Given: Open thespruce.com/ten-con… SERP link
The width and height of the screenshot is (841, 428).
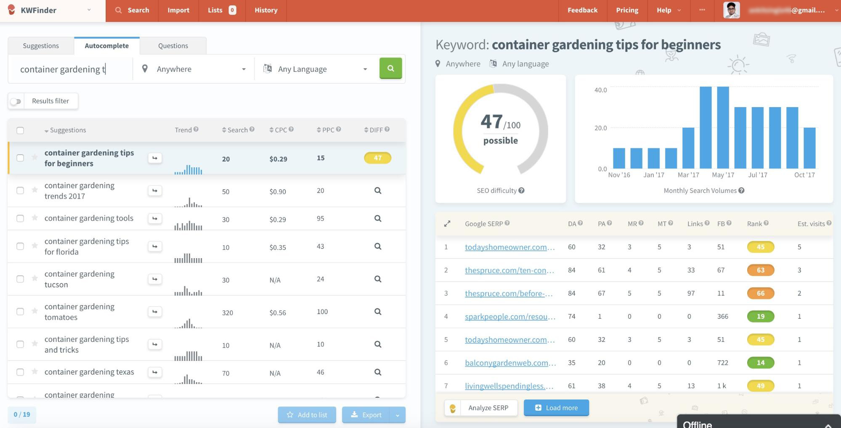Looking at the screenshot, I should [x=509, y=270].
